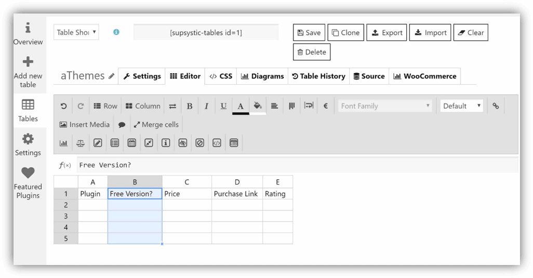This screenshot has width=533, height=278.
Task: Open Tables in the sidebar
Action: tap(28, 111)
